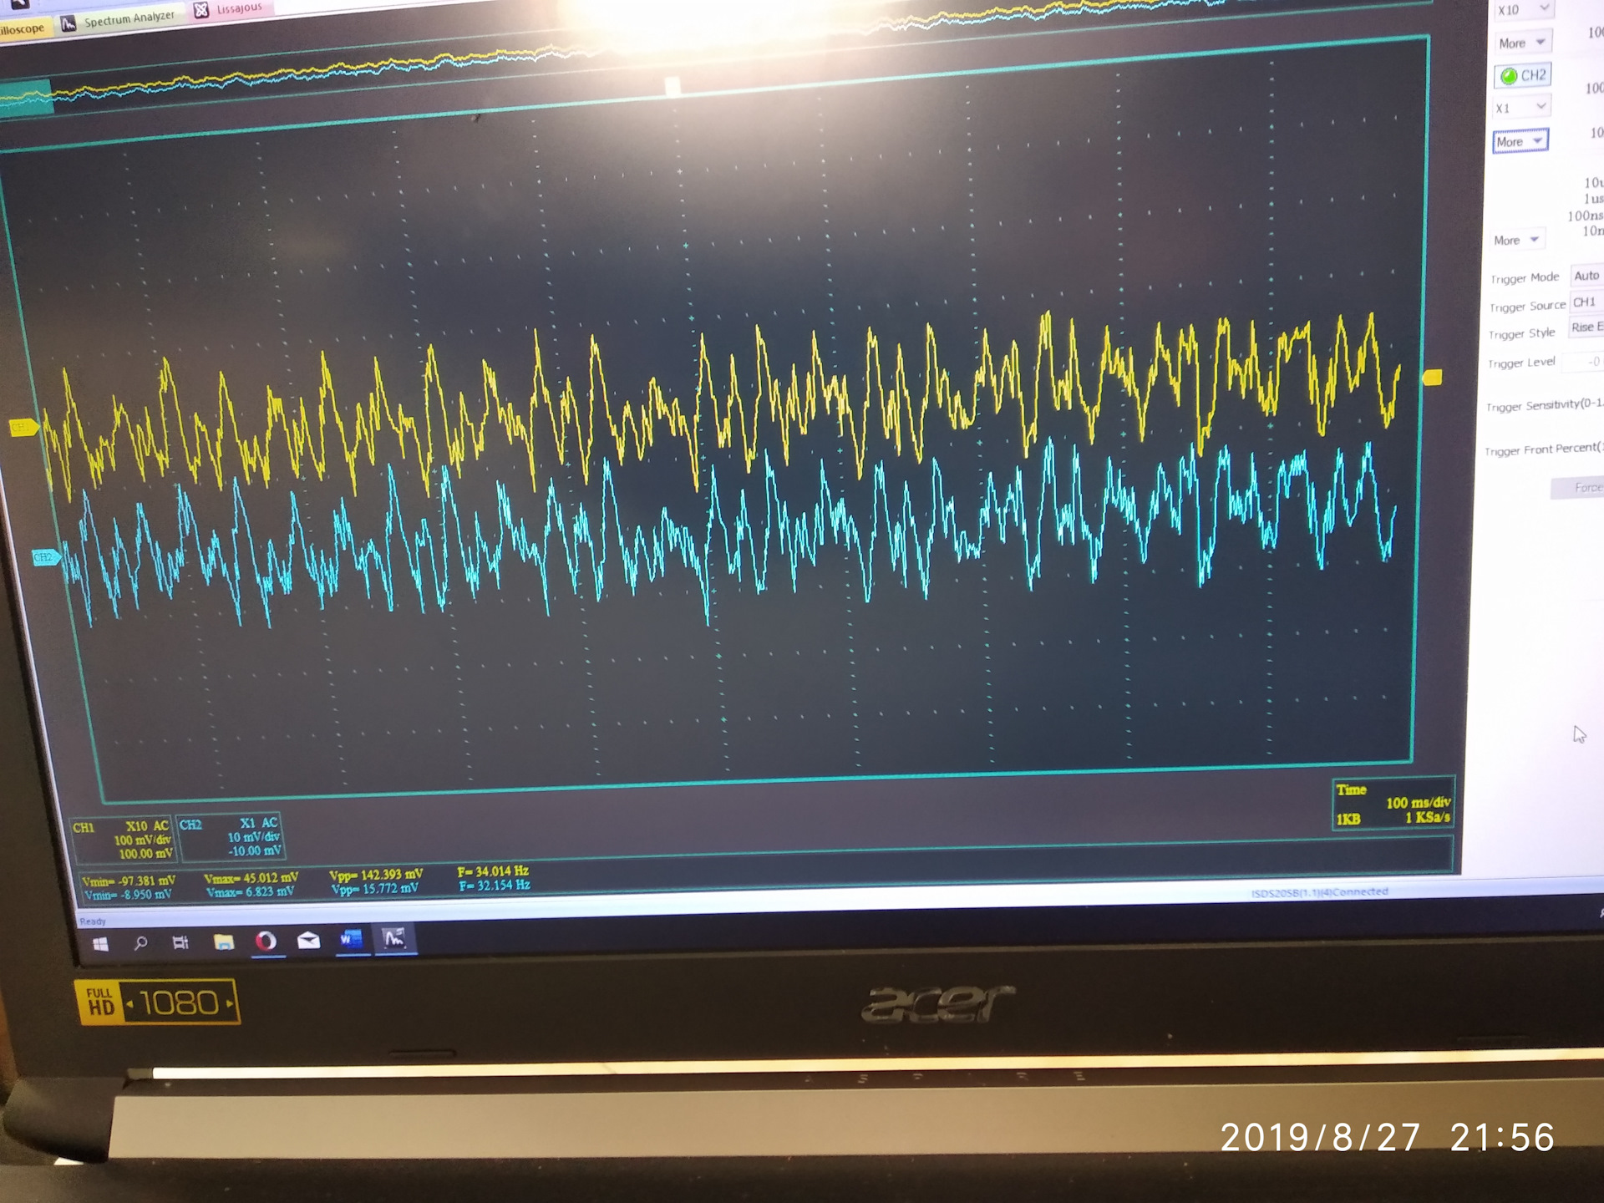
Task: Switch to the Lissajous tab
Action: (x=230, y=9)
